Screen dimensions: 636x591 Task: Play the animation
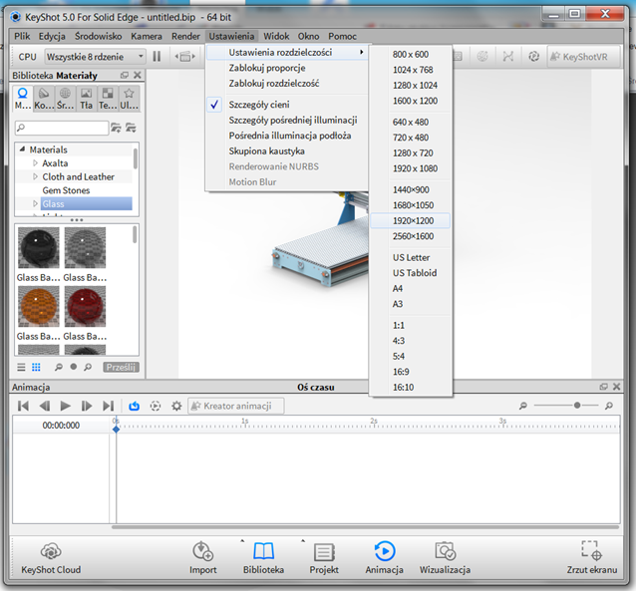coord(66,406)
